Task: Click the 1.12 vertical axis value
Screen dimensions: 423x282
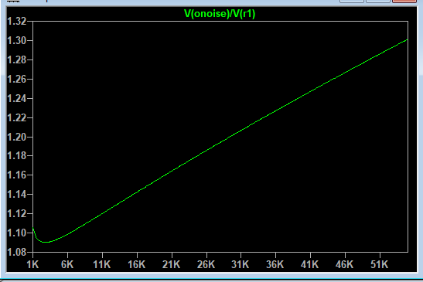Action: pos(16,213)
